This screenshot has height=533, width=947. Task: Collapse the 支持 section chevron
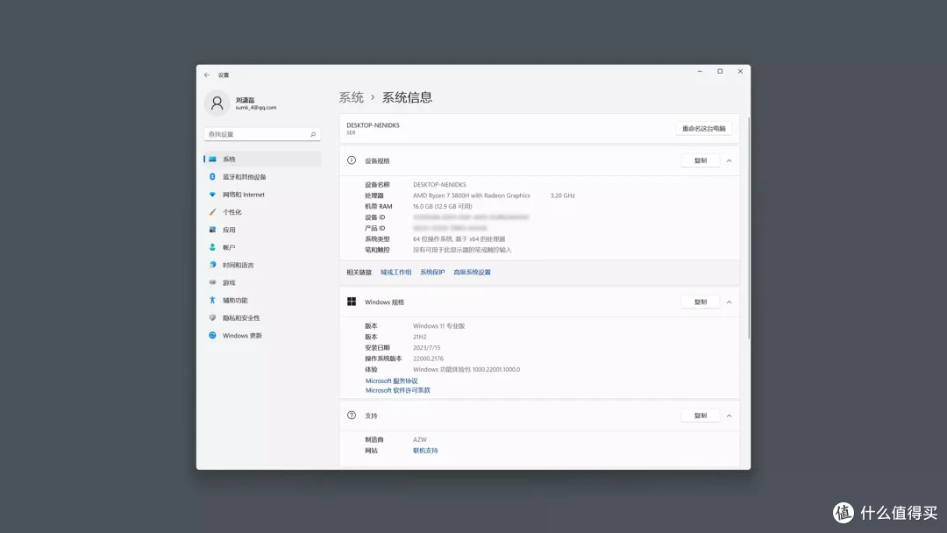tap(729, 416)
